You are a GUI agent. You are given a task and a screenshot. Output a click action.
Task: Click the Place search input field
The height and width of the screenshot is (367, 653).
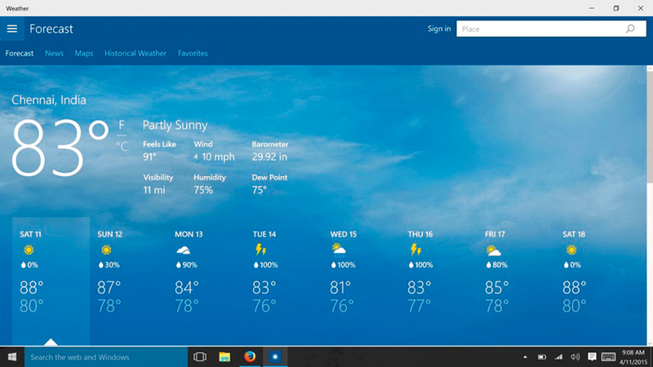coord(539,29)
